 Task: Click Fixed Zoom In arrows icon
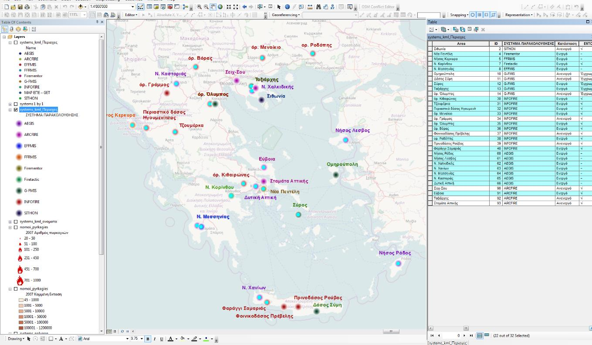228,7
